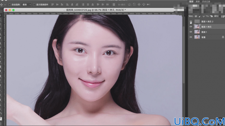The height and width of the screenshot is (126, 225).
Task: Switch to the 图层 panel tab
Action: tap(191, 2)
